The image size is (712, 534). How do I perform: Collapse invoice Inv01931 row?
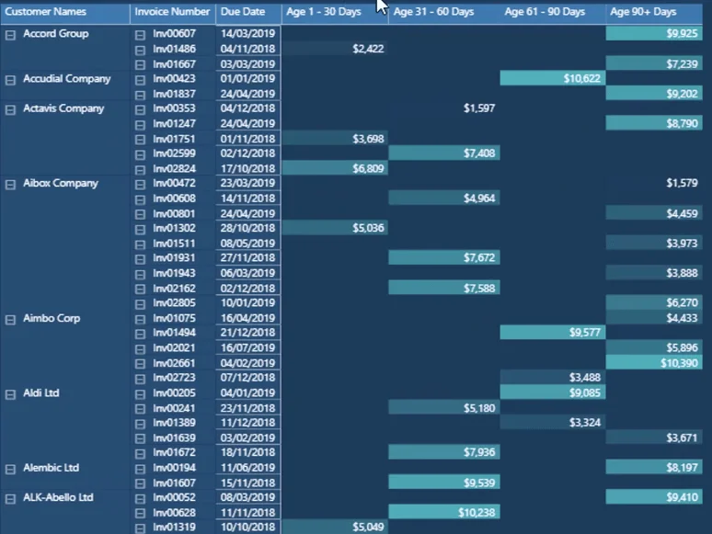click(x=141, y=259)
